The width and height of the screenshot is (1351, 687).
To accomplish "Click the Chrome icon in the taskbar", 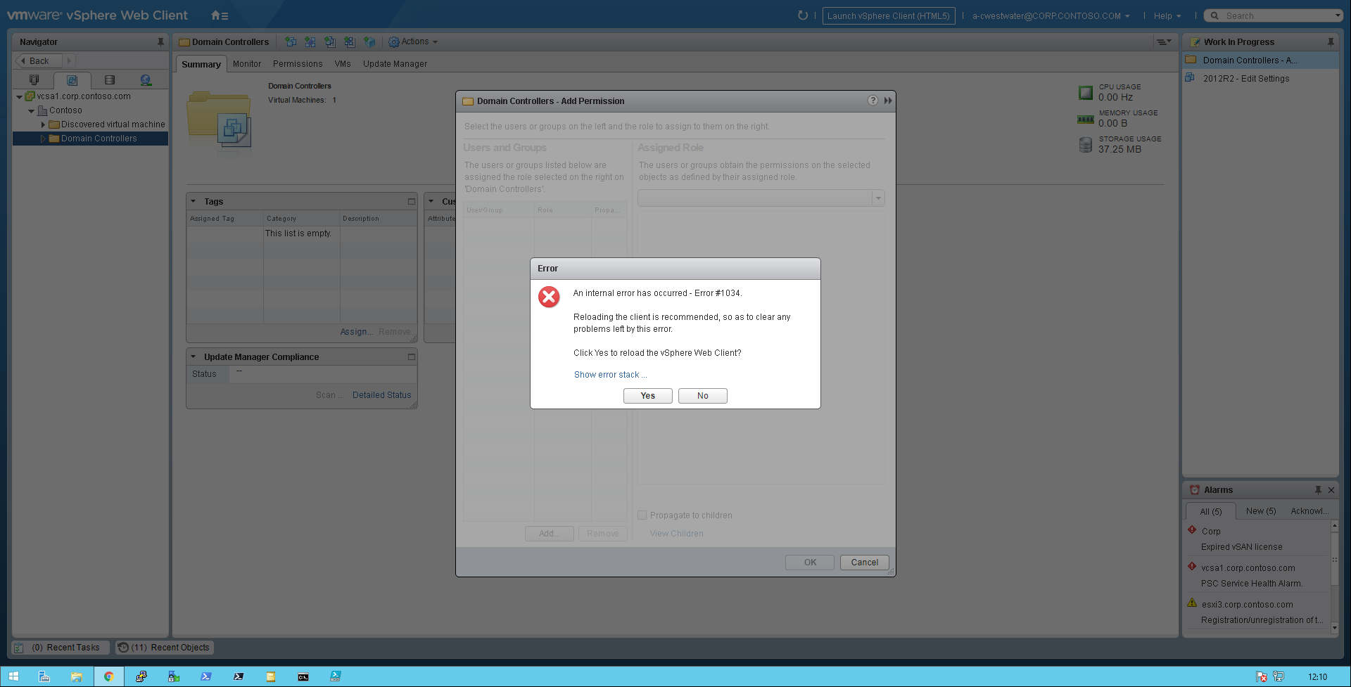I will pos(109,676).
